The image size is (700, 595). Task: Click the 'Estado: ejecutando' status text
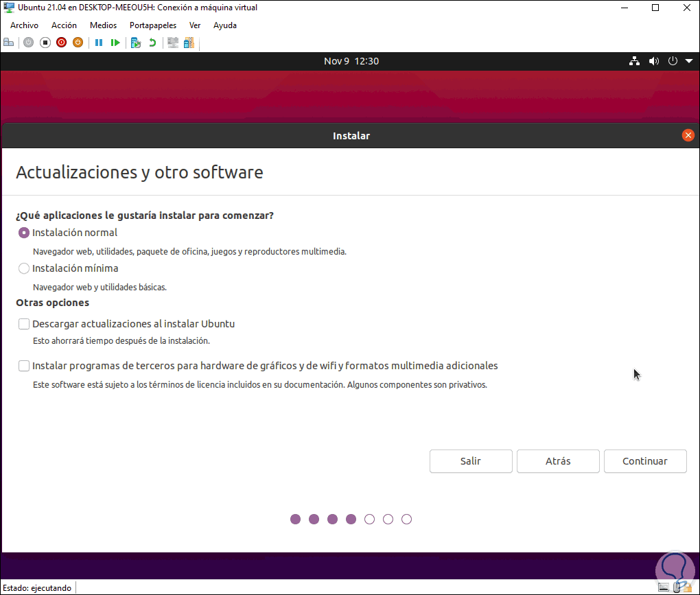37,588
